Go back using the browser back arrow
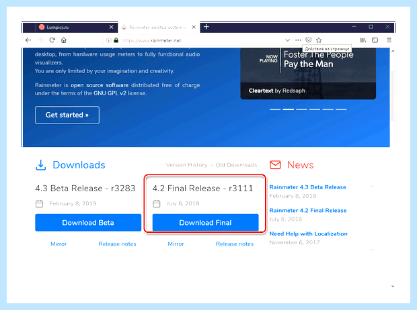This screenshot has height=310, width=417. click(x=28, y=40)
